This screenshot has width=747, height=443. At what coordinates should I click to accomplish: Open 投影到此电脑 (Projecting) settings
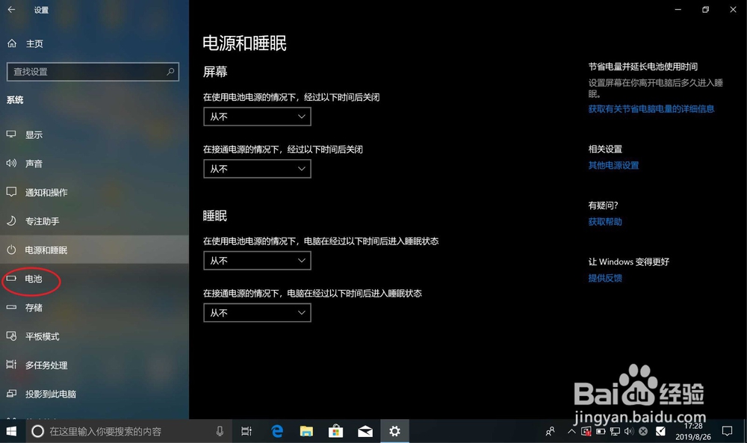click(46, 394)
